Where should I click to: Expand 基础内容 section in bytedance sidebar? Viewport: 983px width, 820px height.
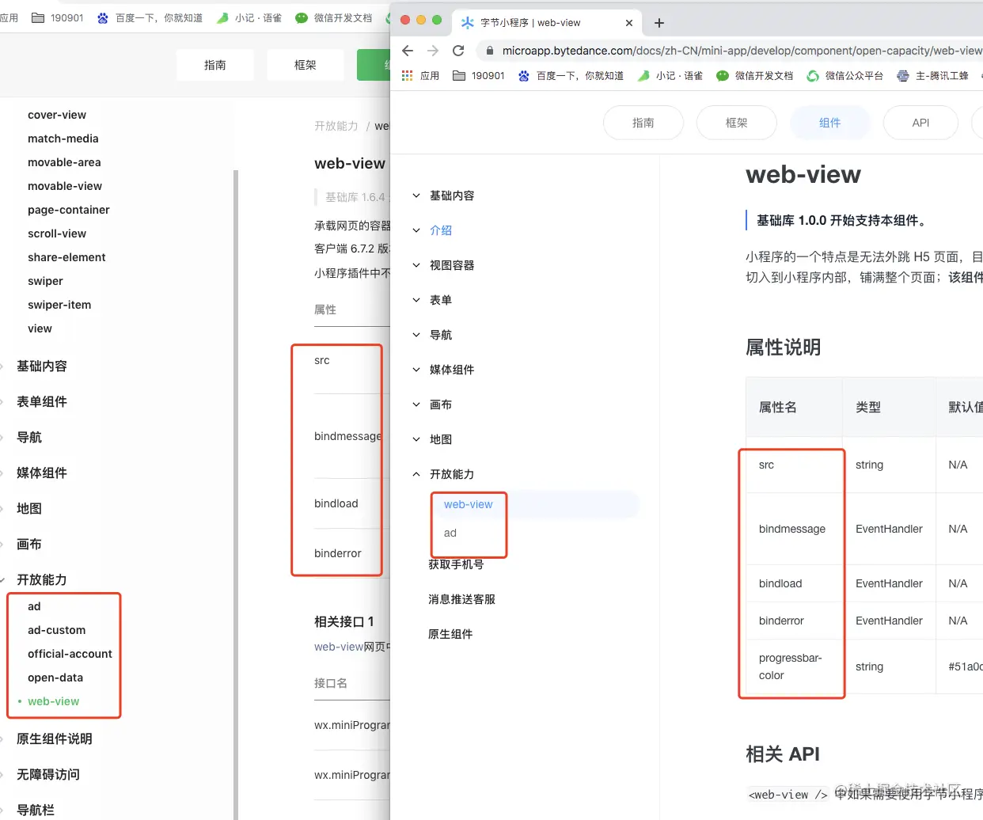[443, 196]
